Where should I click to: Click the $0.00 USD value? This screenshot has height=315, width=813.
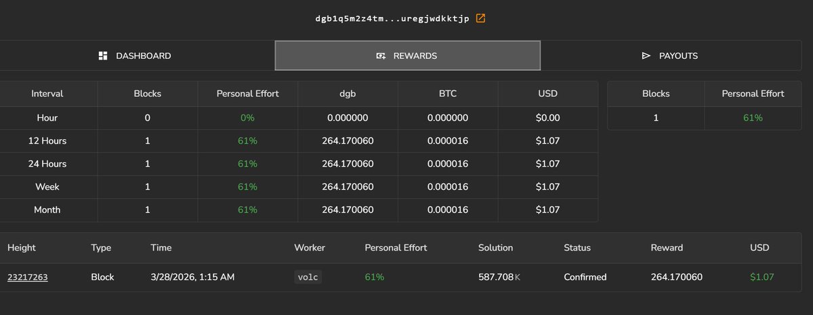pos(548,118)
